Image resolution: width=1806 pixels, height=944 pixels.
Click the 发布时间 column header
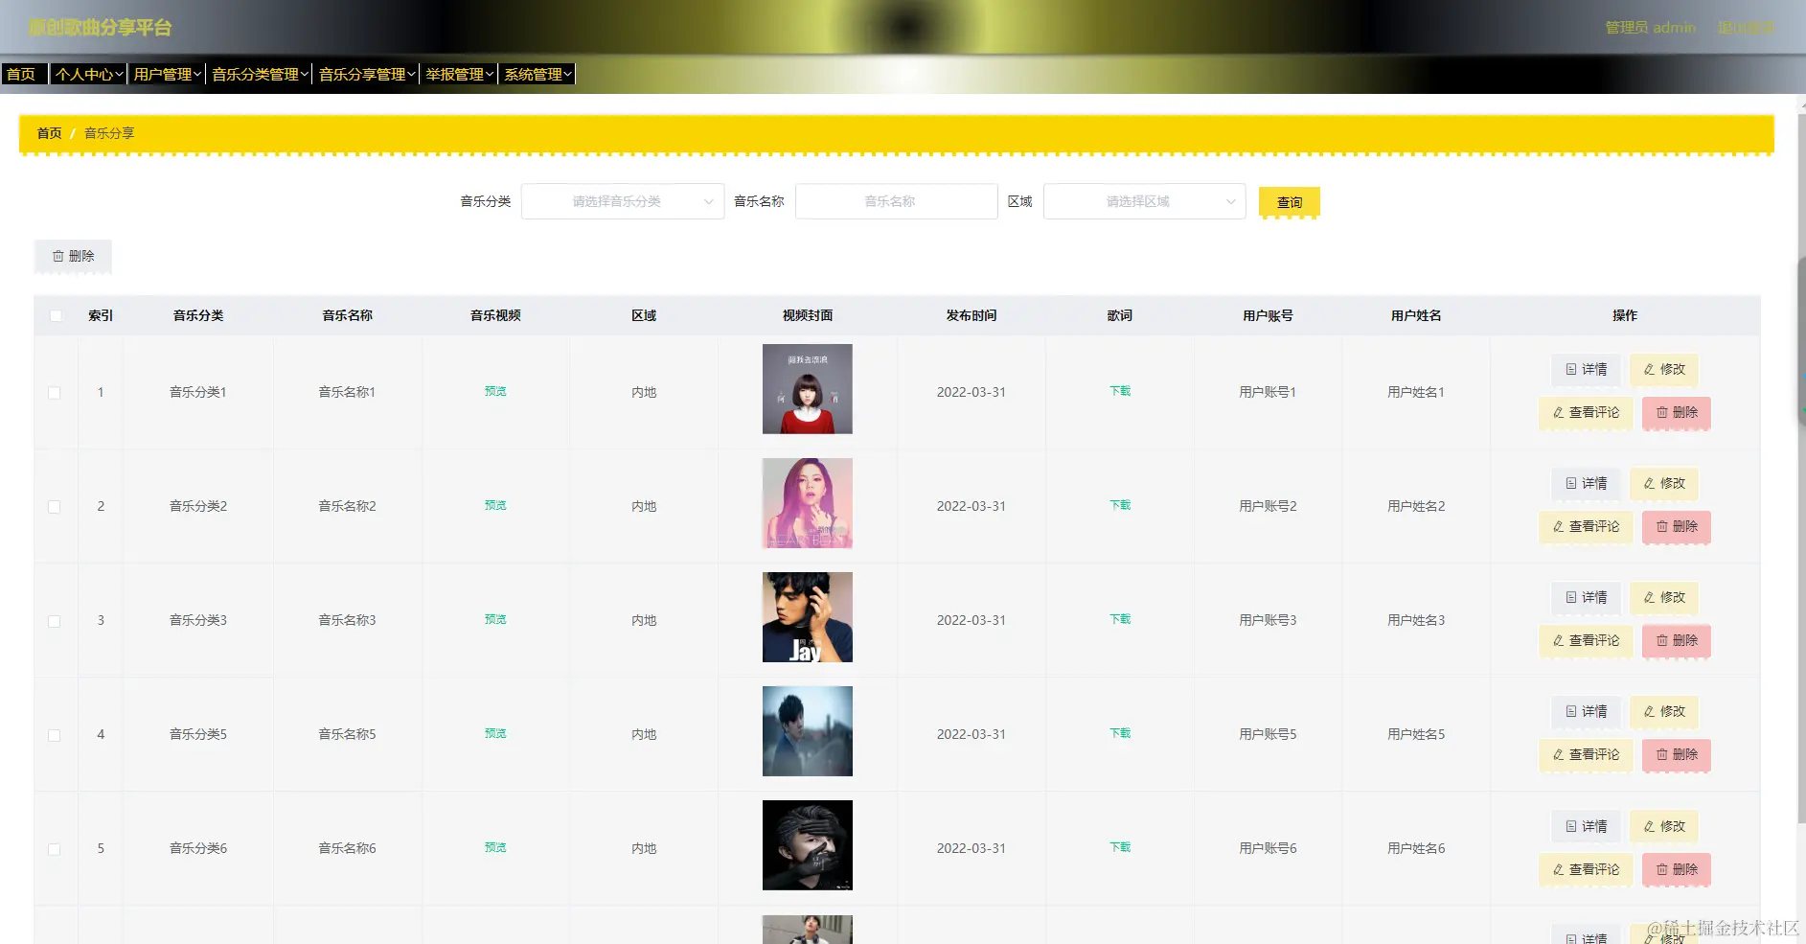pos(971,315)
